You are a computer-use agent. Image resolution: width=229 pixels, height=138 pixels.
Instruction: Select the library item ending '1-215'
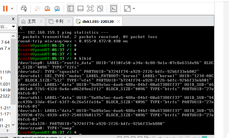click(x=5, y=108)
